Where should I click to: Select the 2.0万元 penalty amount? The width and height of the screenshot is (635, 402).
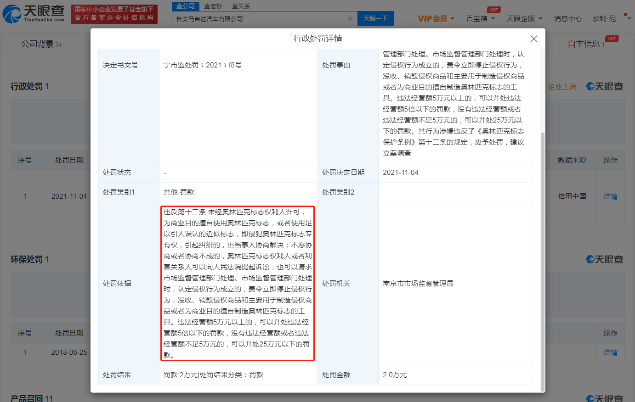[x=395, y=375]
